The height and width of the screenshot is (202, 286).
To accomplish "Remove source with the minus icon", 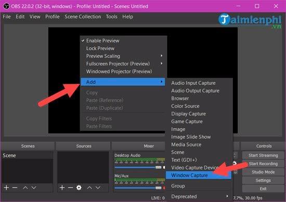I will 70,187.
